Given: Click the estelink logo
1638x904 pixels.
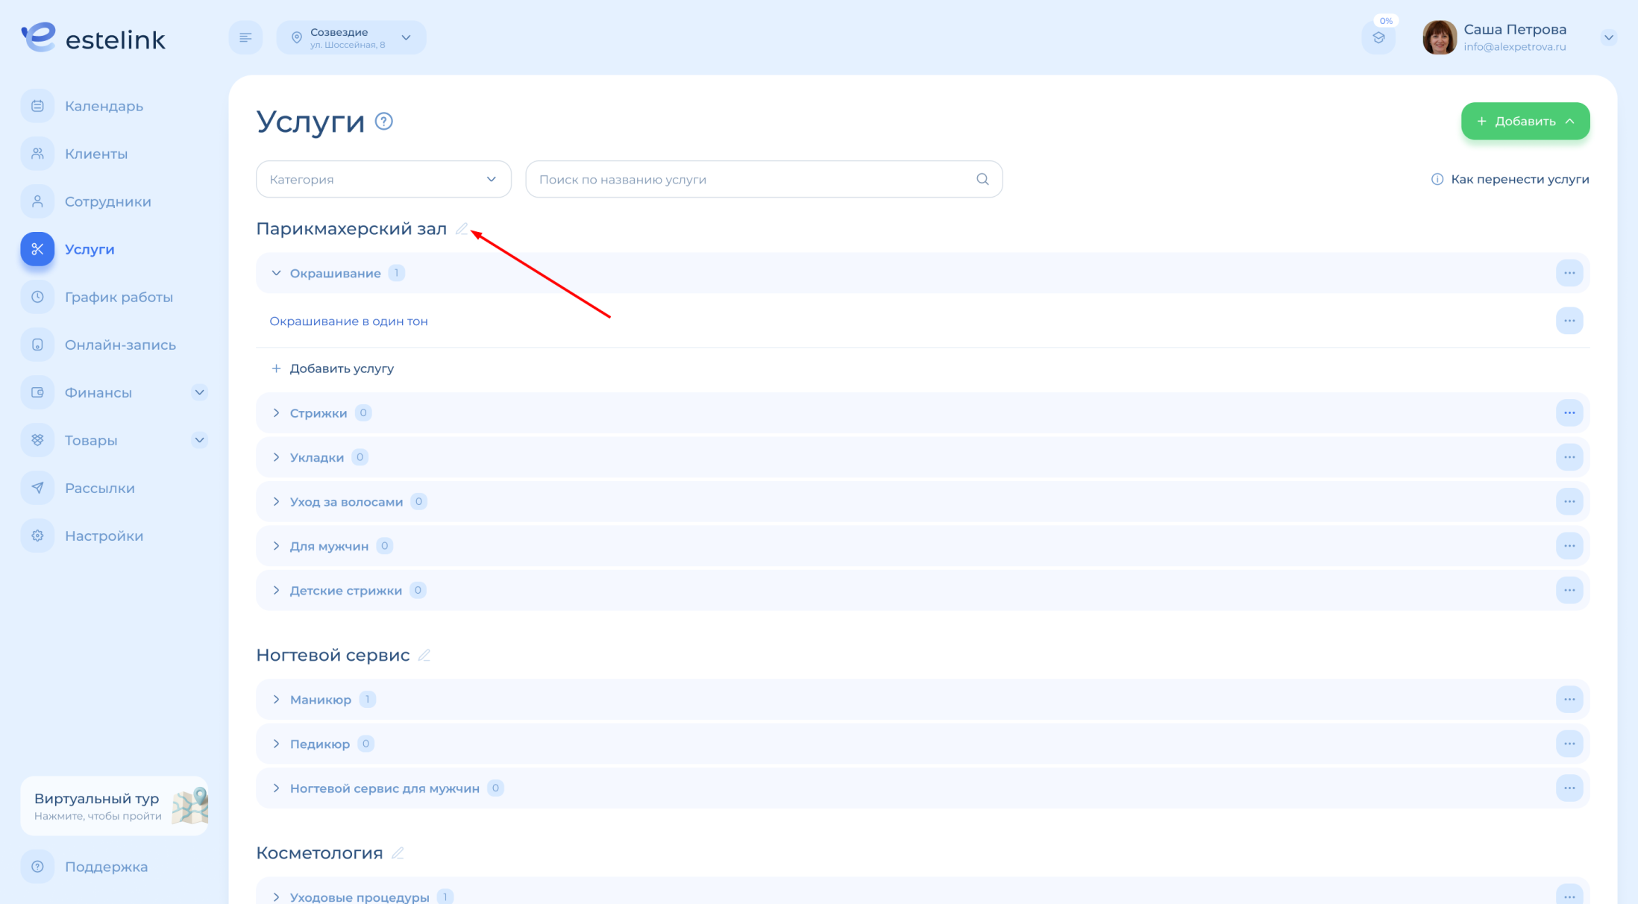Looking at the screenshot, I should [93, 37].
